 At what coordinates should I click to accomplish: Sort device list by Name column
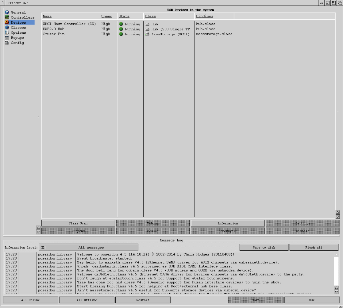47,16
